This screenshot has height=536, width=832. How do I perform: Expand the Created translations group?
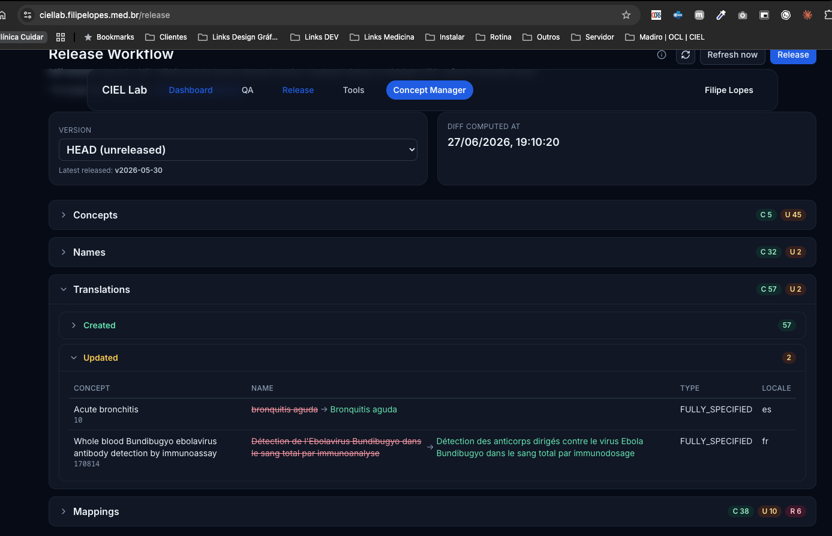click(432, 325)
